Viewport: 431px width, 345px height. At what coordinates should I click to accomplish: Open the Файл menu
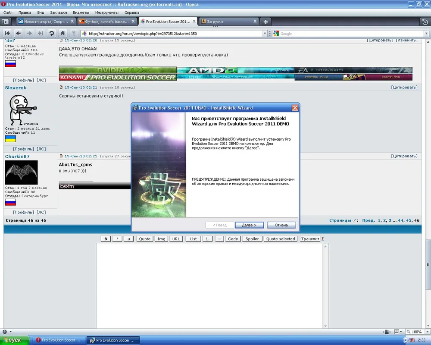click(x=8, y=13)
